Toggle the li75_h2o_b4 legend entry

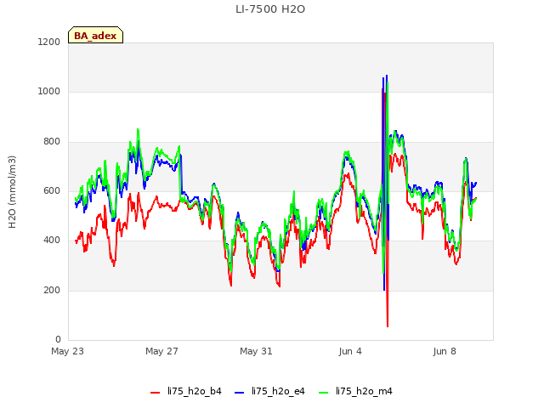coord(186,391)
